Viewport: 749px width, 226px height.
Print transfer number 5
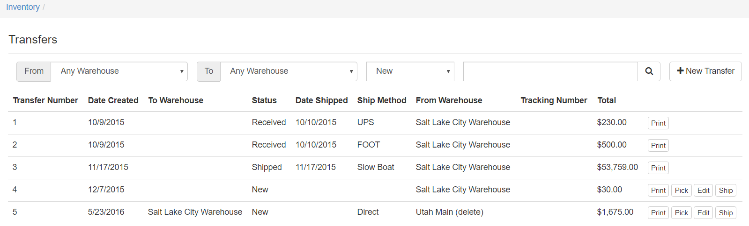coord(658,213)
